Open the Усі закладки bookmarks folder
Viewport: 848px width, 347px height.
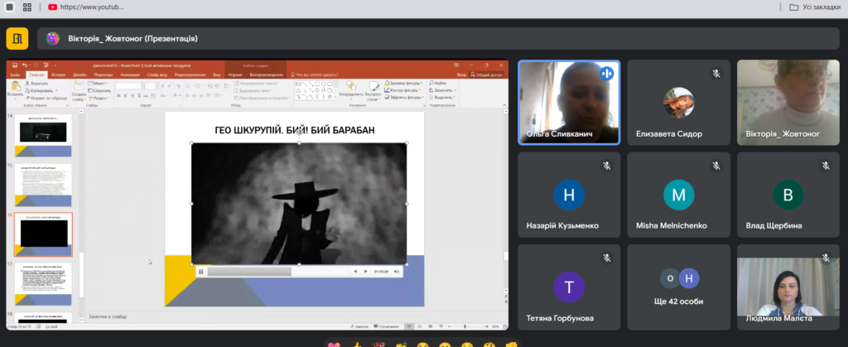click(817, 7)
